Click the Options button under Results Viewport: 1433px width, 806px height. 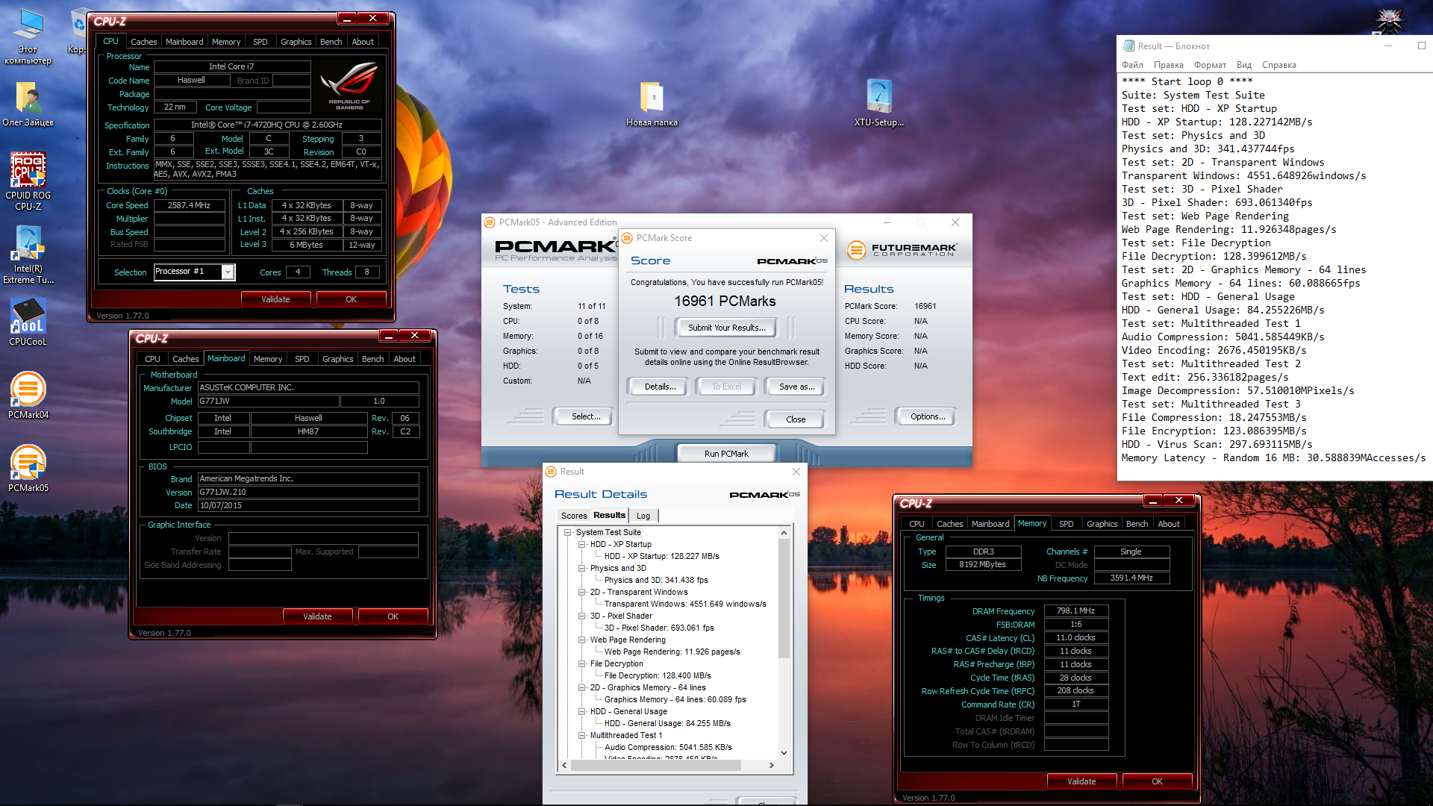[928, 416]
